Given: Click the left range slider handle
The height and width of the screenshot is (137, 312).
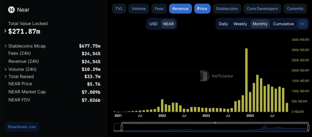Looking at the screenshot, I should tap(122, 128).
